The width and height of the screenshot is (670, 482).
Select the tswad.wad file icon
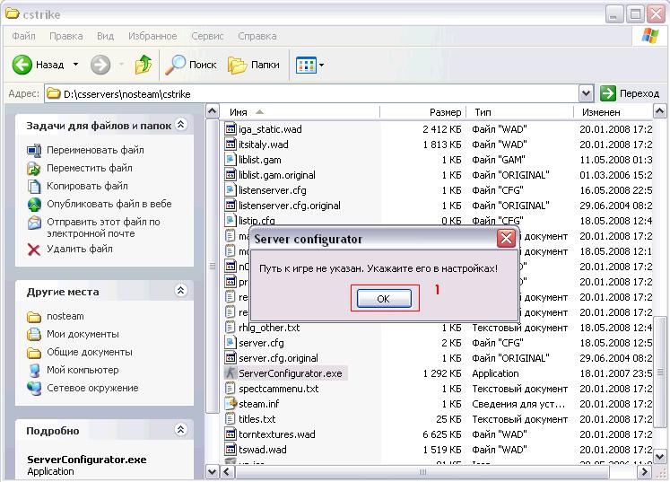tap(231, 450)
